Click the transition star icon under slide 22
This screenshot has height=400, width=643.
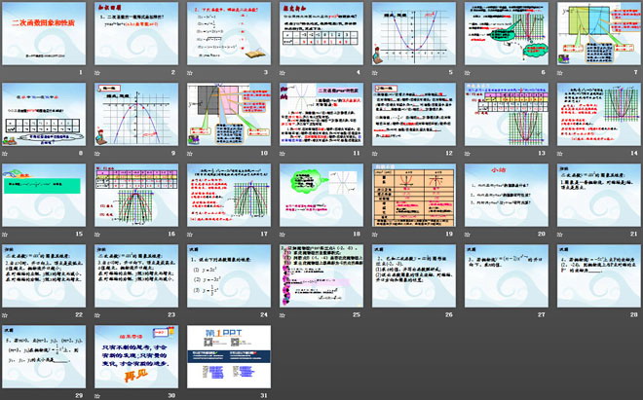click(5, 314)
